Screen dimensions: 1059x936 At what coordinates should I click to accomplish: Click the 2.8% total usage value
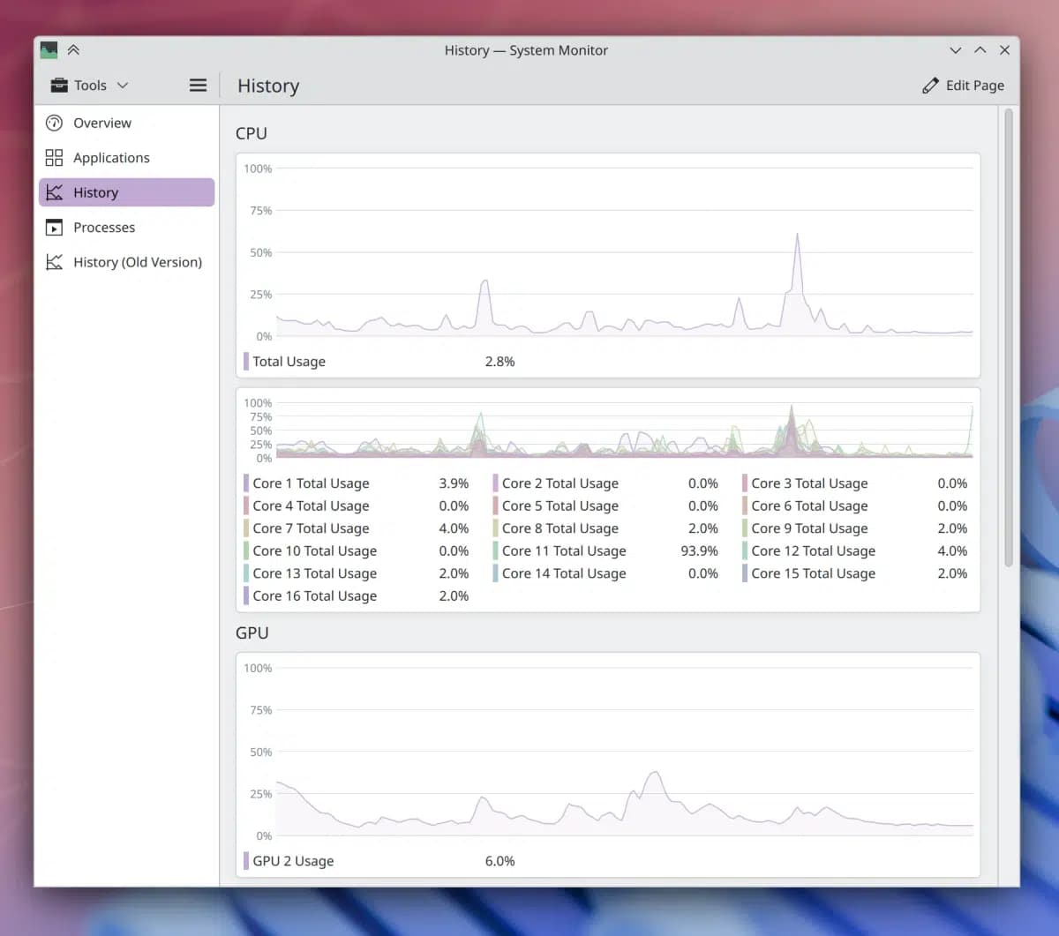[499, 362]
